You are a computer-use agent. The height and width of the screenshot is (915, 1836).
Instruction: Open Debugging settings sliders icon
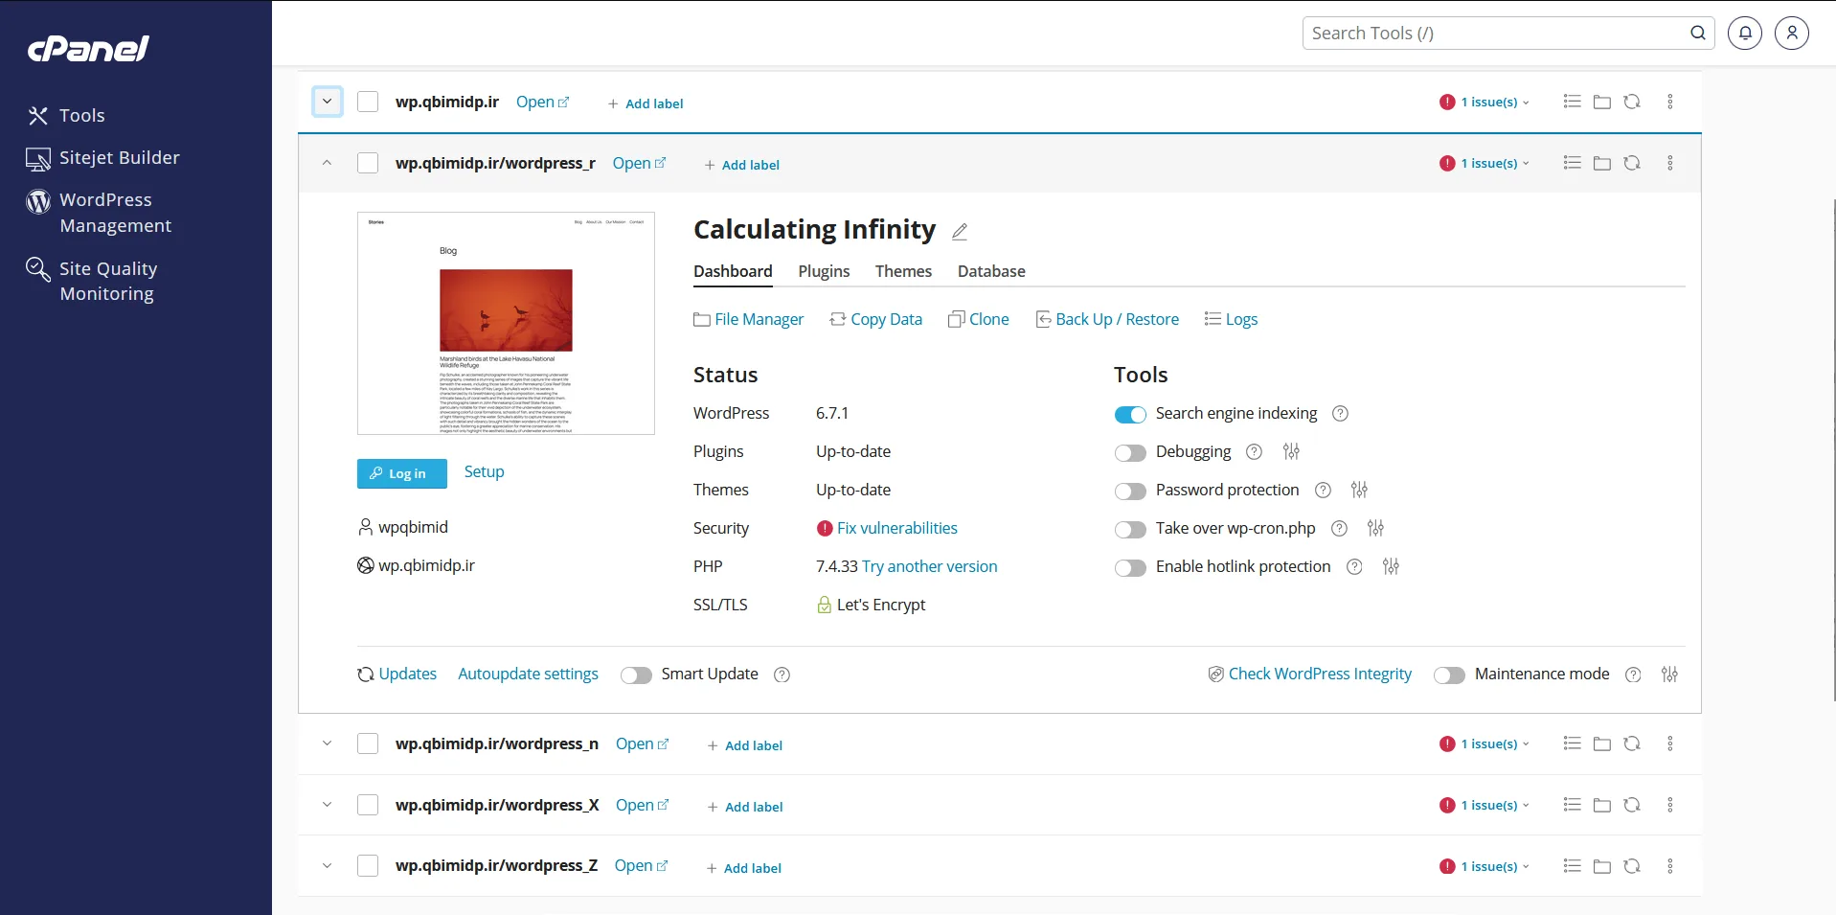(x=1291, y=452)
